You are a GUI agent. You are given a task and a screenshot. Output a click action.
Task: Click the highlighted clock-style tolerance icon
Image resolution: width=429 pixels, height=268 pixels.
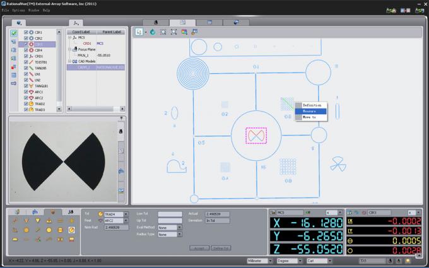pos(71,230)
